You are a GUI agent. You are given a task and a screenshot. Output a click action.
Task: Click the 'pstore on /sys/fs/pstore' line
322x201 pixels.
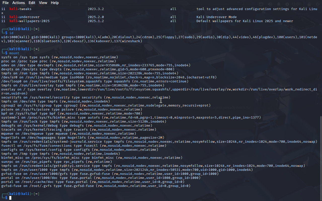pyautogui.click(x=72, y=110)
